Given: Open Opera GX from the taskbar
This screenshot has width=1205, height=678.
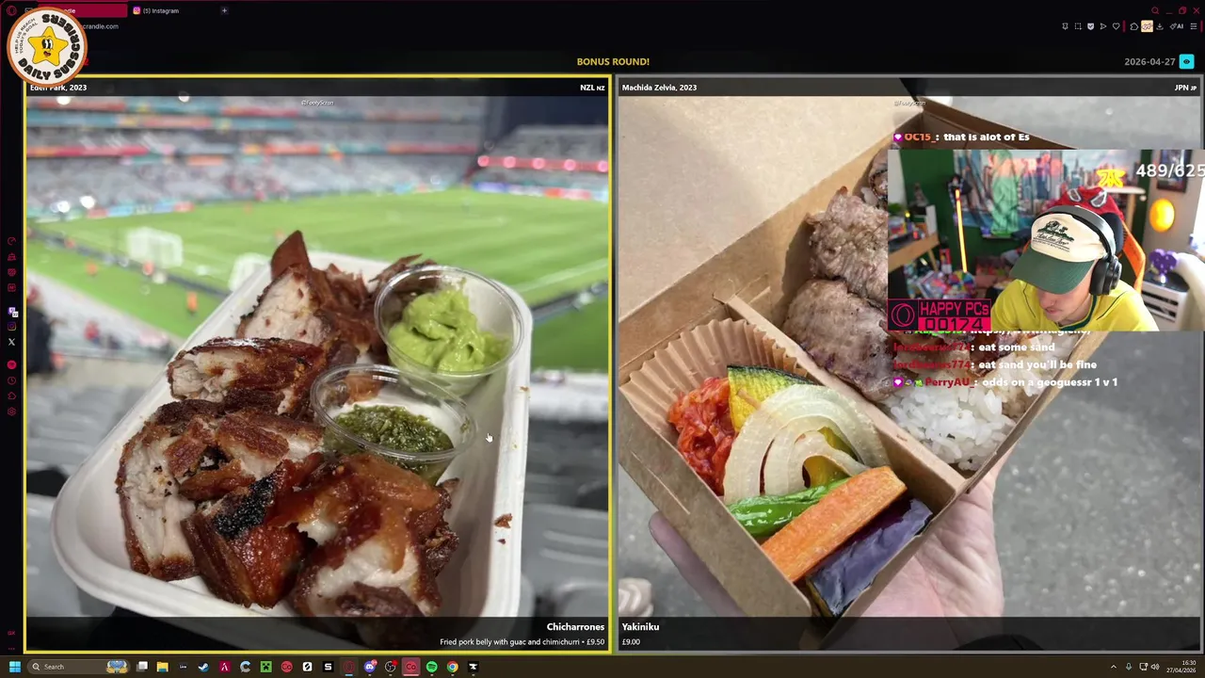Looking at the screenshot, I should click(348, 667).
